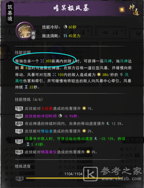Open the 心法 tab in background
Screen dimensions: 144x188
click(x=111, y=33)
